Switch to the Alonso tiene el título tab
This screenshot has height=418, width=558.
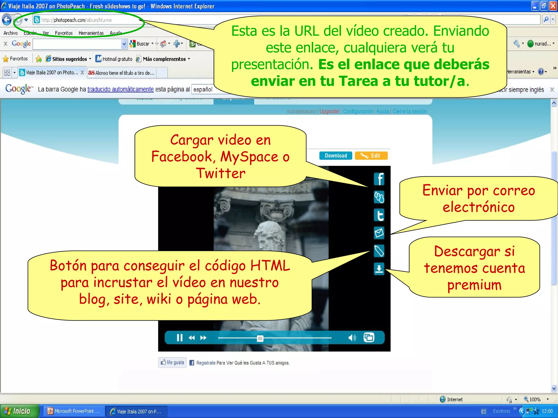pyautogui.click(x=122, y=73)
